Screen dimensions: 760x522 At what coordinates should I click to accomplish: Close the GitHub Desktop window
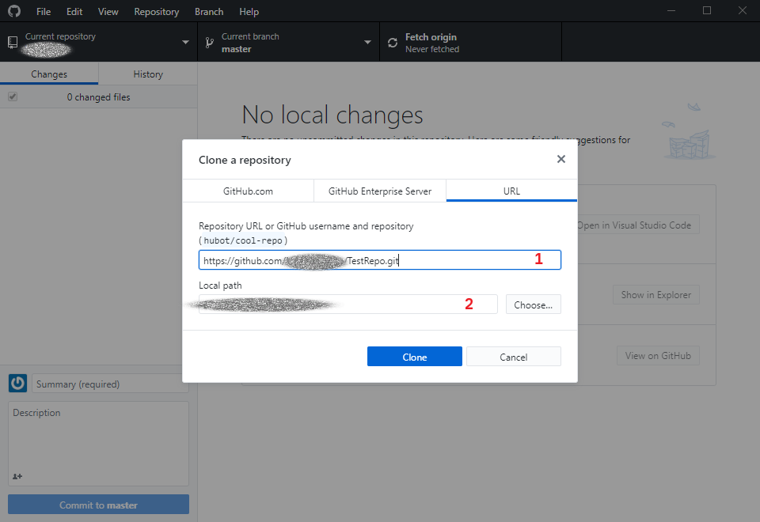pyautogui.click(x=743, y=10)
